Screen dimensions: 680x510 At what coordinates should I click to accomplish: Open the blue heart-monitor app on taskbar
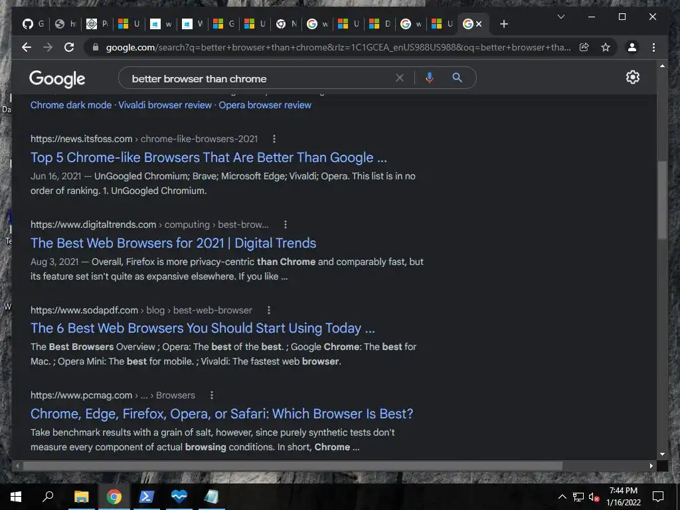click(x=179, y=497)
